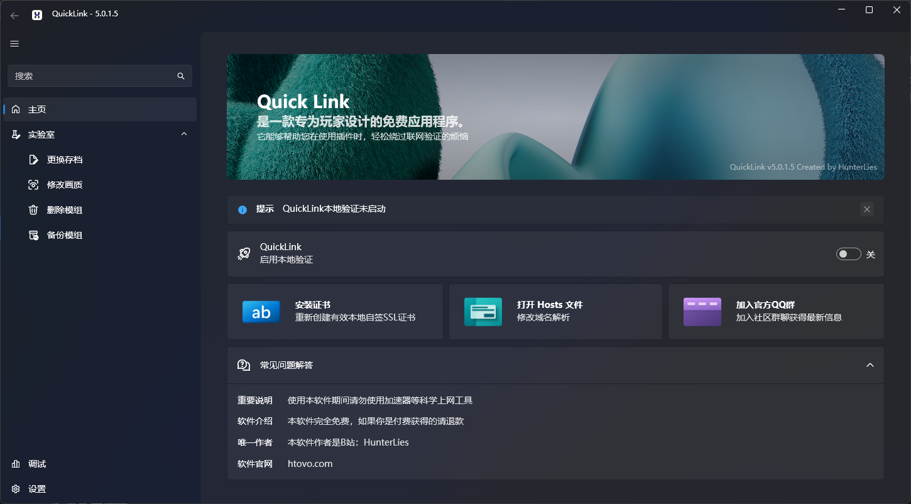Click the 设置 gear icon

(x=16, y=489)
